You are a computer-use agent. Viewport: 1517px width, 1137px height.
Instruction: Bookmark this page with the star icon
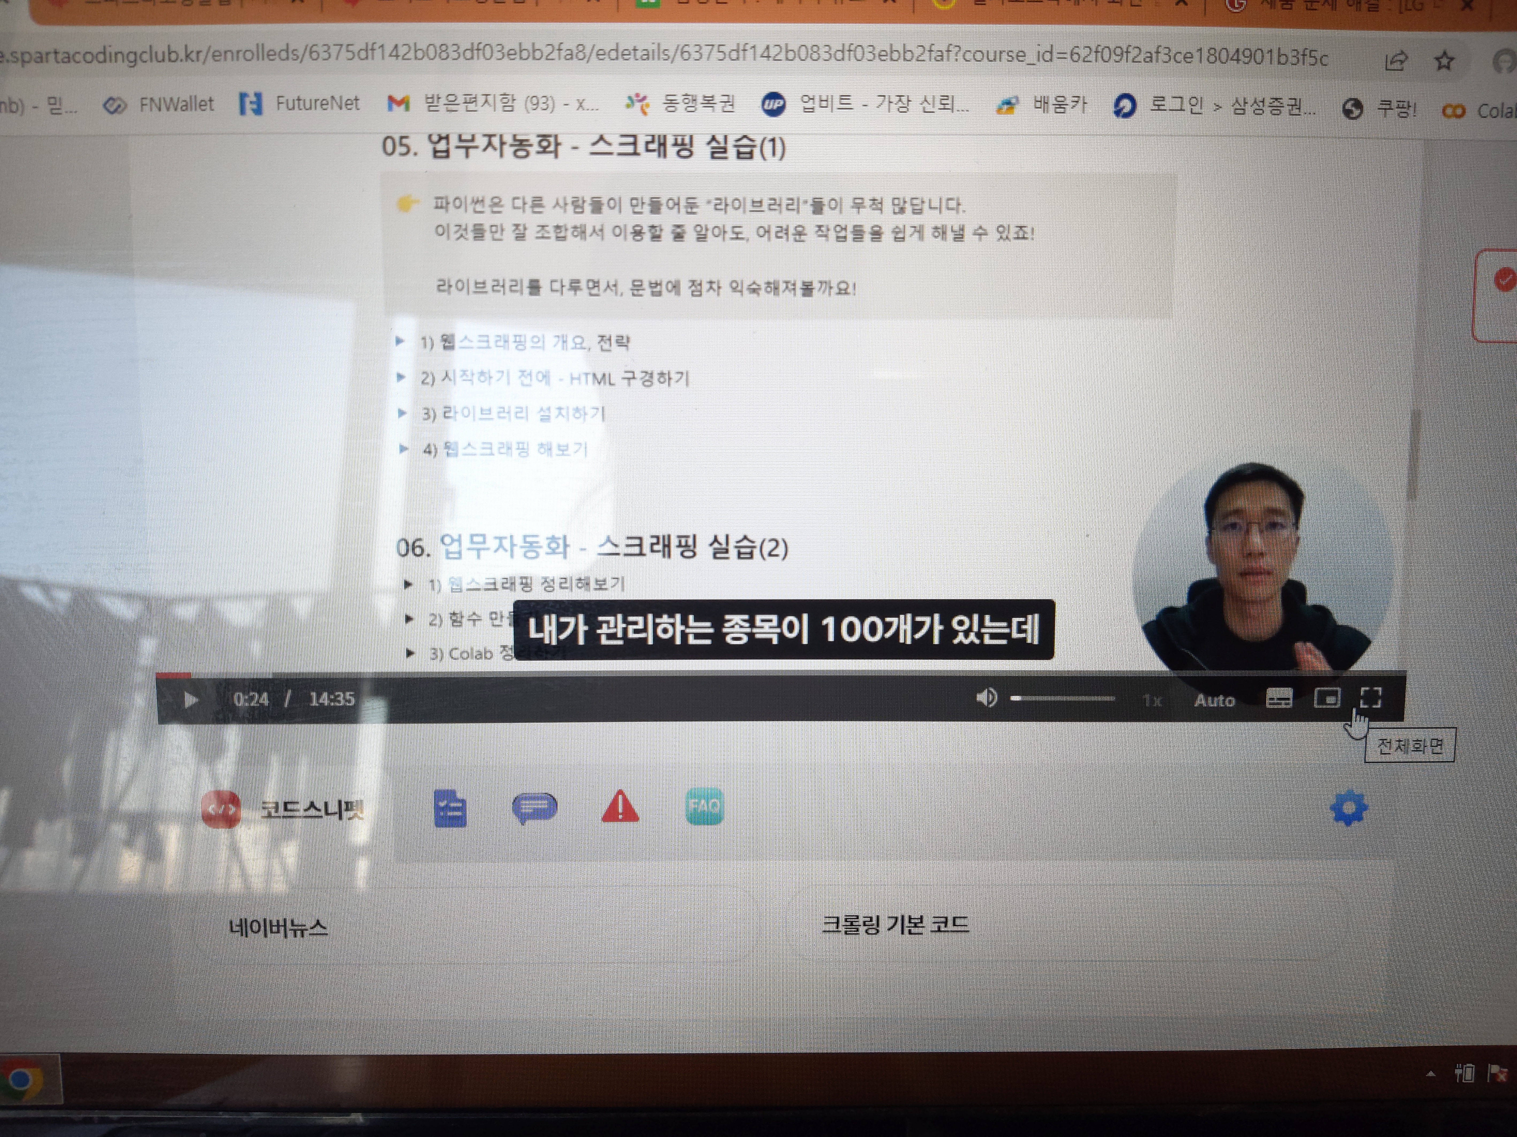point(1445,61)
